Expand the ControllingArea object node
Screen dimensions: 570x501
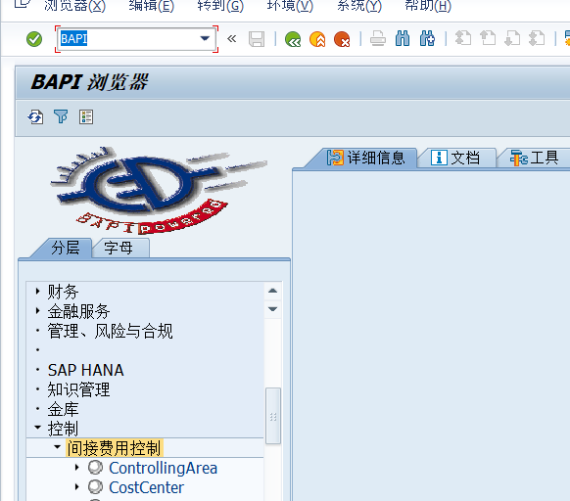click(76, 468)
